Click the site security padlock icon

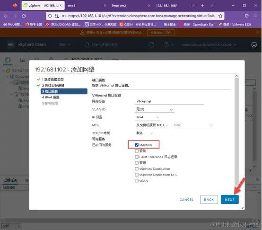[57, 16]
